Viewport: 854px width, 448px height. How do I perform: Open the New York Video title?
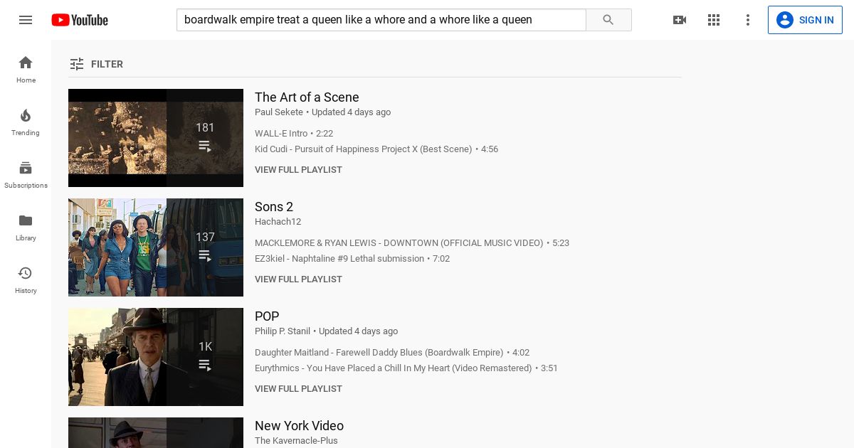(299, 426)
